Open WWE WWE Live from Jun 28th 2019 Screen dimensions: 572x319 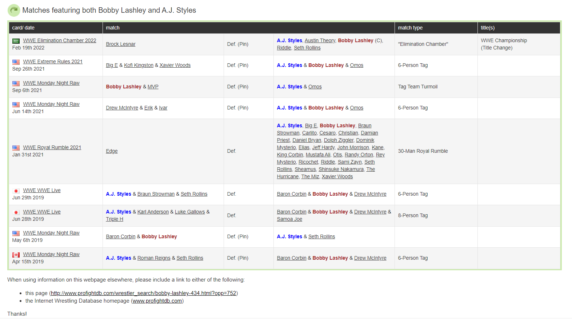(42, 212)
